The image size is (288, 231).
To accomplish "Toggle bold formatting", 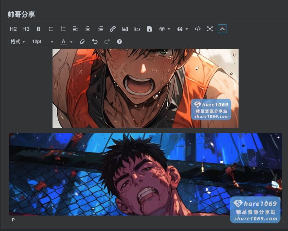I will click(38, 29).
